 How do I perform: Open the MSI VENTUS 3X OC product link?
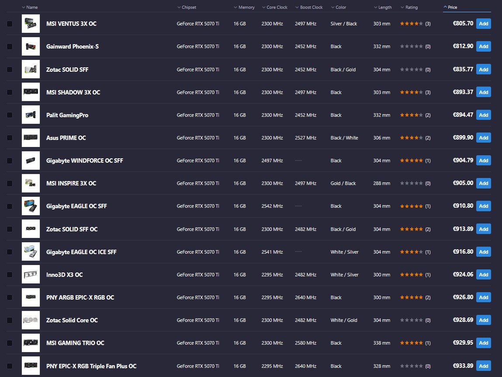(x=71, y=24)
